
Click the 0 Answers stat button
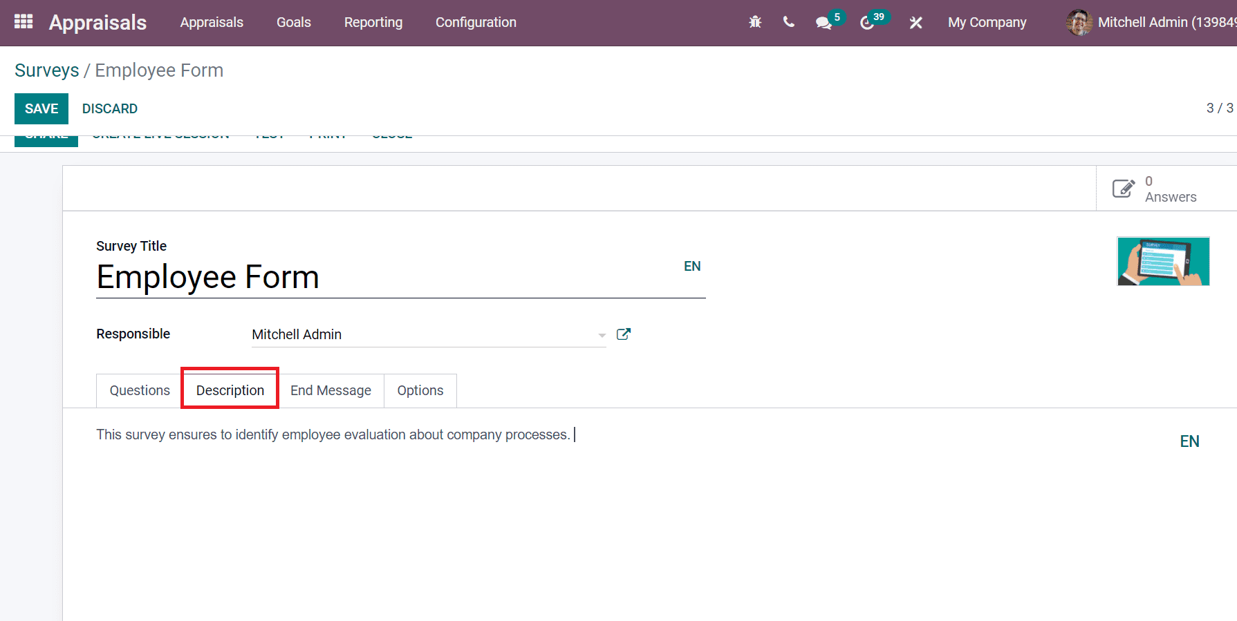click(x=1166, y=189)
